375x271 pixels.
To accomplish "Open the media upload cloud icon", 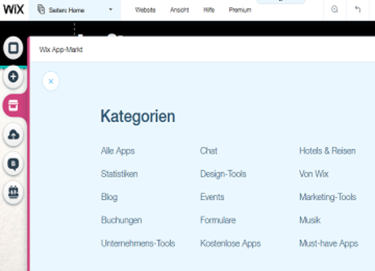I will pyautogui.click(x=14, y=135).
